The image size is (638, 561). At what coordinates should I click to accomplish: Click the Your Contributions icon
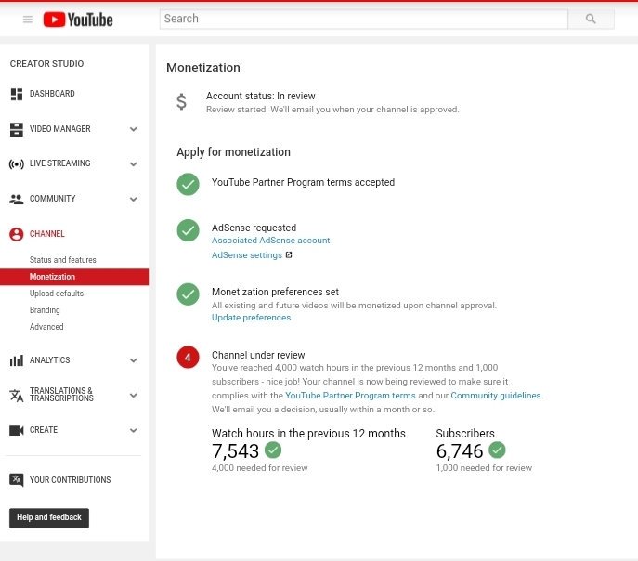pyautogui.click(x=17, y=480)
